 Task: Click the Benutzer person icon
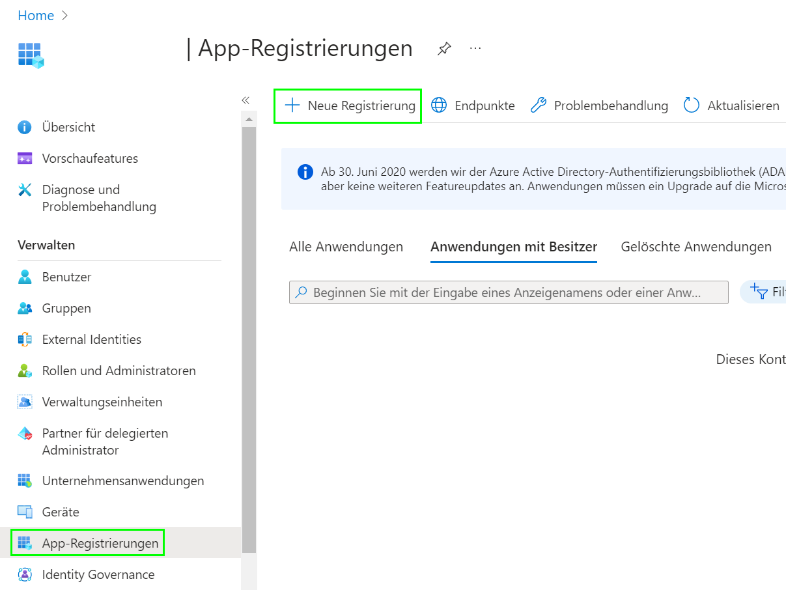coord(25,277)
